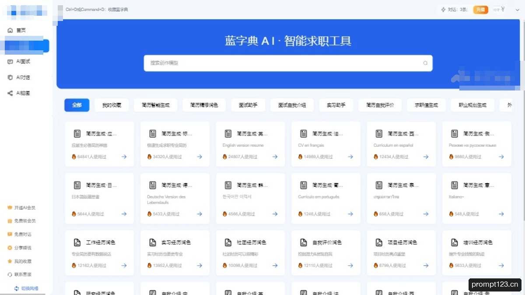This screenshot has width=525, height=295.
Task: Click arrow on card with 64841人使用过
Action: click(x=124, y=156)
